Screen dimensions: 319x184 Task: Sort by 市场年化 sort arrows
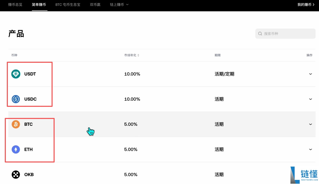[x=138, y=55]
